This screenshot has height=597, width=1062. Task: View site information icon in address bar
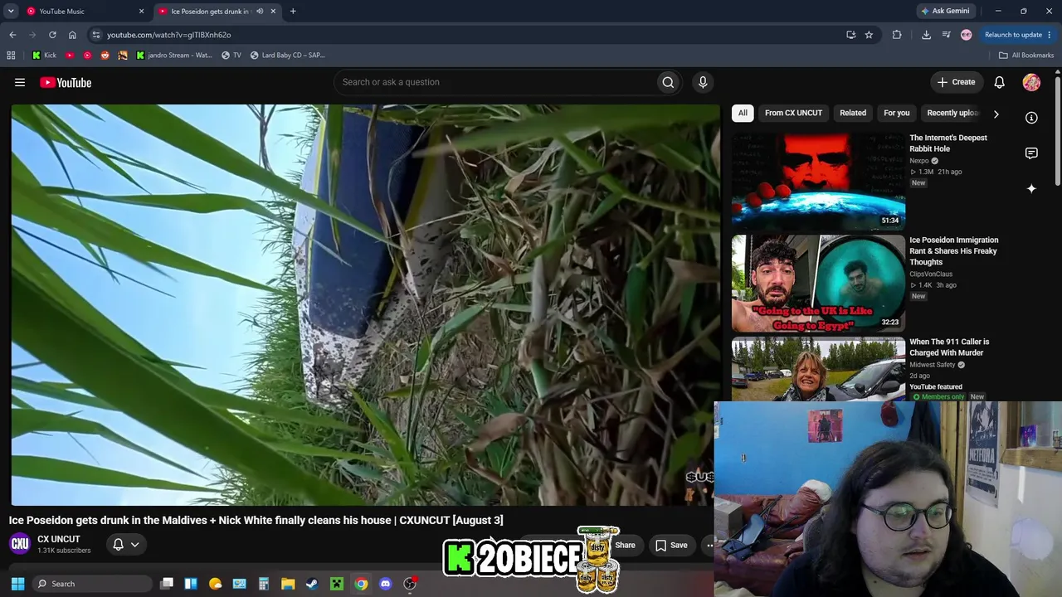point(96,35)
